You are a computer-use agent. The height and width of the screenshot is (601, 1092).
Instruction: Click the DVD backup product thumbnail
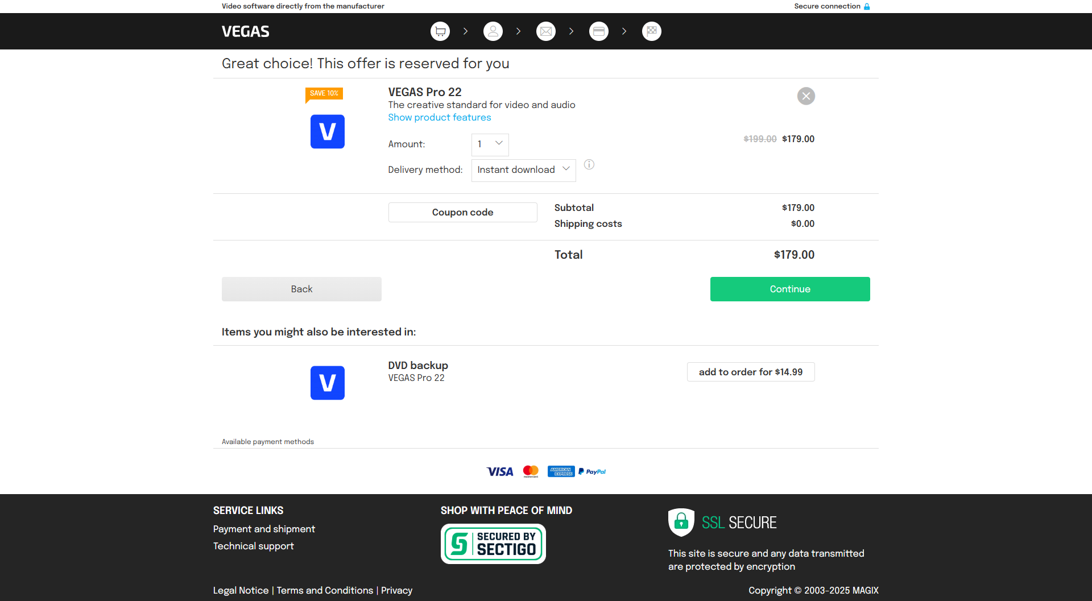[327, 383]
